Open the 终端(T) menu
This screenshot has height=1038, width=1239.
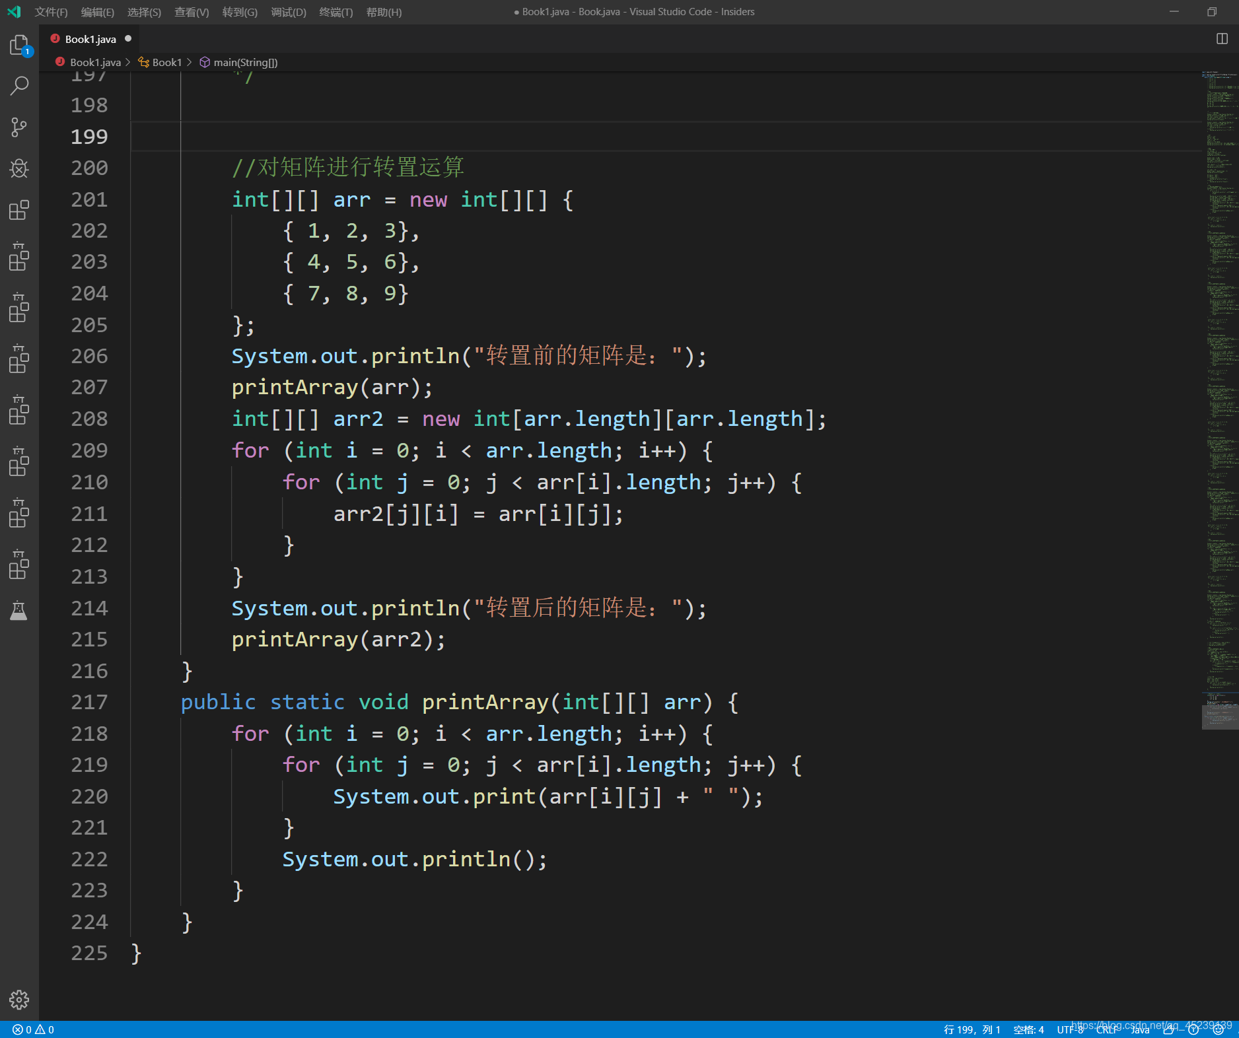pos(336,12)
